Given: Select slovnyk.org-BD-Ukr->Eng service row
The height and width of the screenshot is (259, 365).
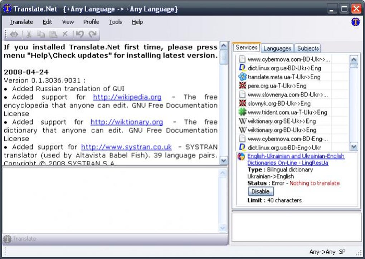Looking at the screenshot, I should (293, 103).
